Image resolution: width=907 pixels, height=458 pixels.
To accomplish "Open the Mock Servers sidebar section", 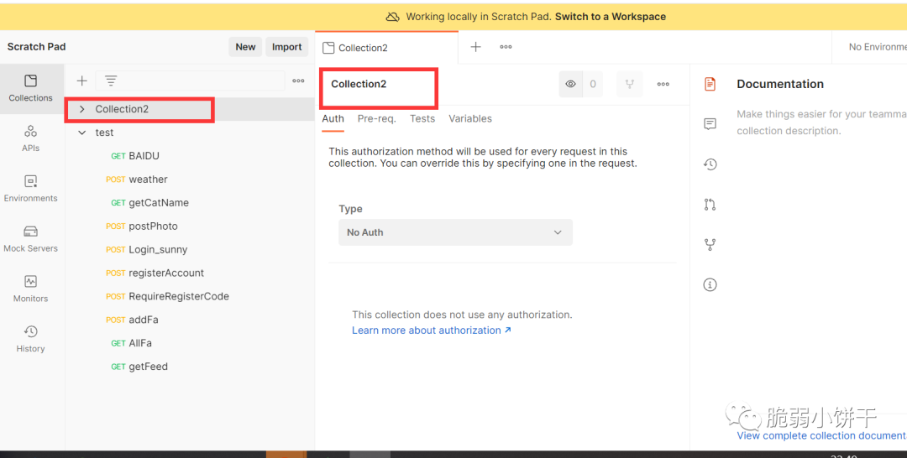I will [x=31, y=239].
